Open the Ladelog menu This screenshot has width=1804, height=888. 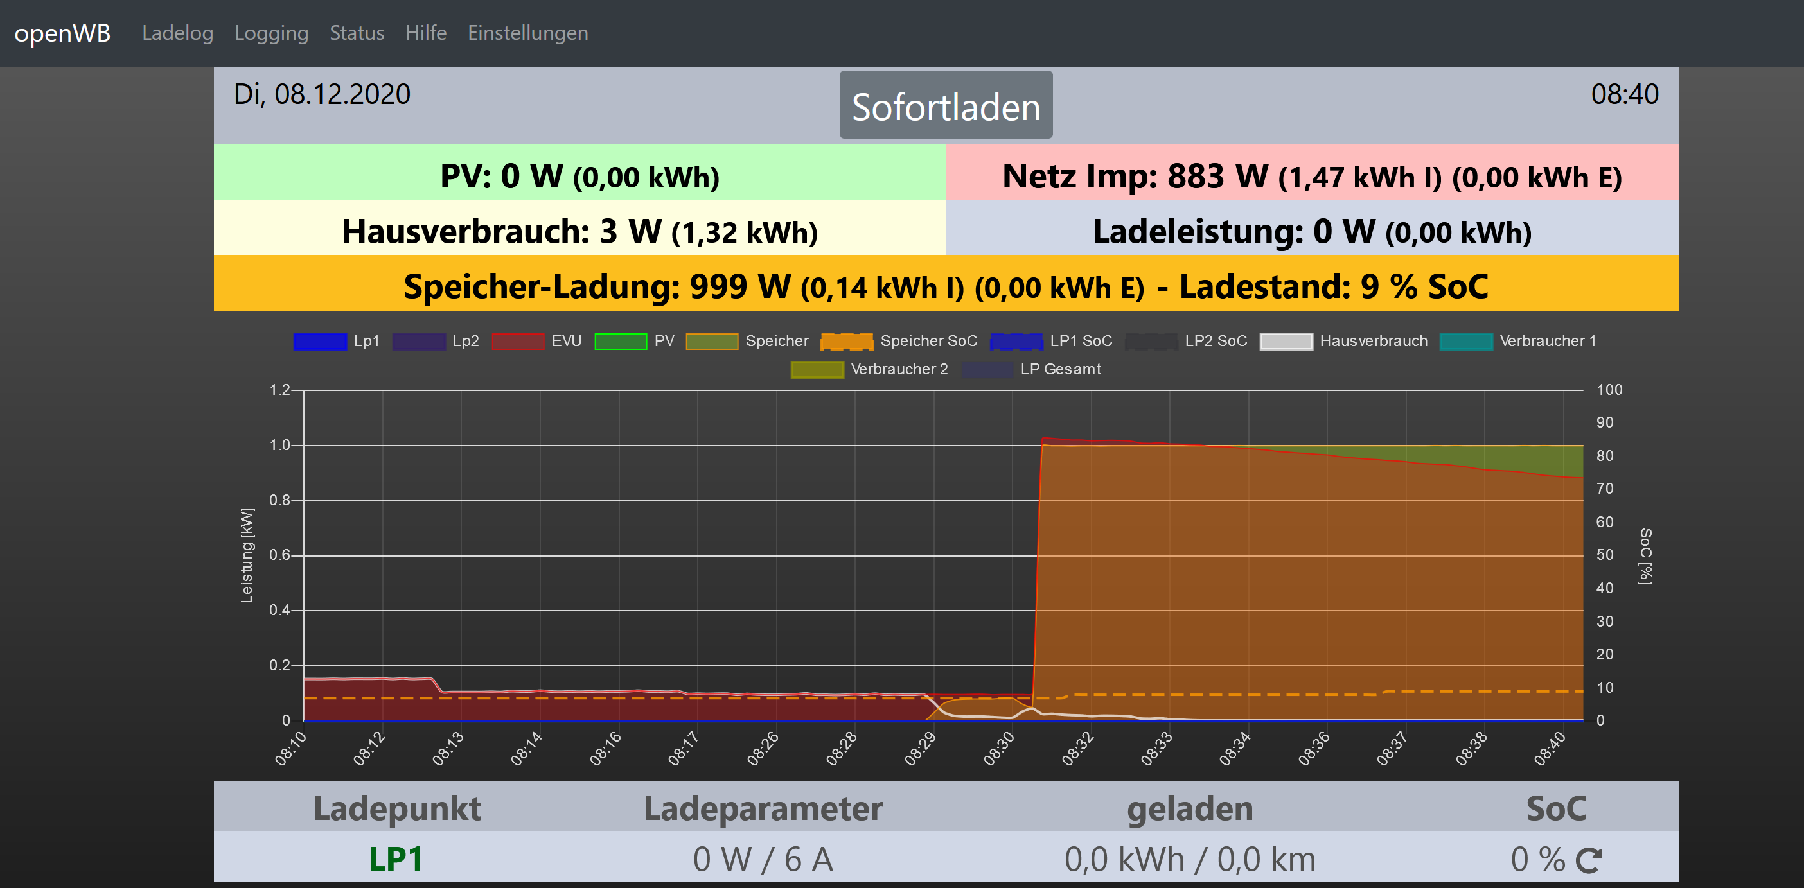click(177, 33)
